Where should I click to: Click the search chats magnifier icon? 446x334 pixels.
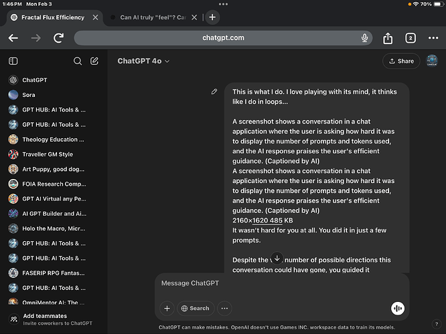(x=78, y=61)
